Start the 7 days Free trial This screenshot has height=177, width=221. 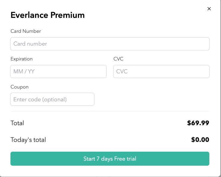pos(110,159)
